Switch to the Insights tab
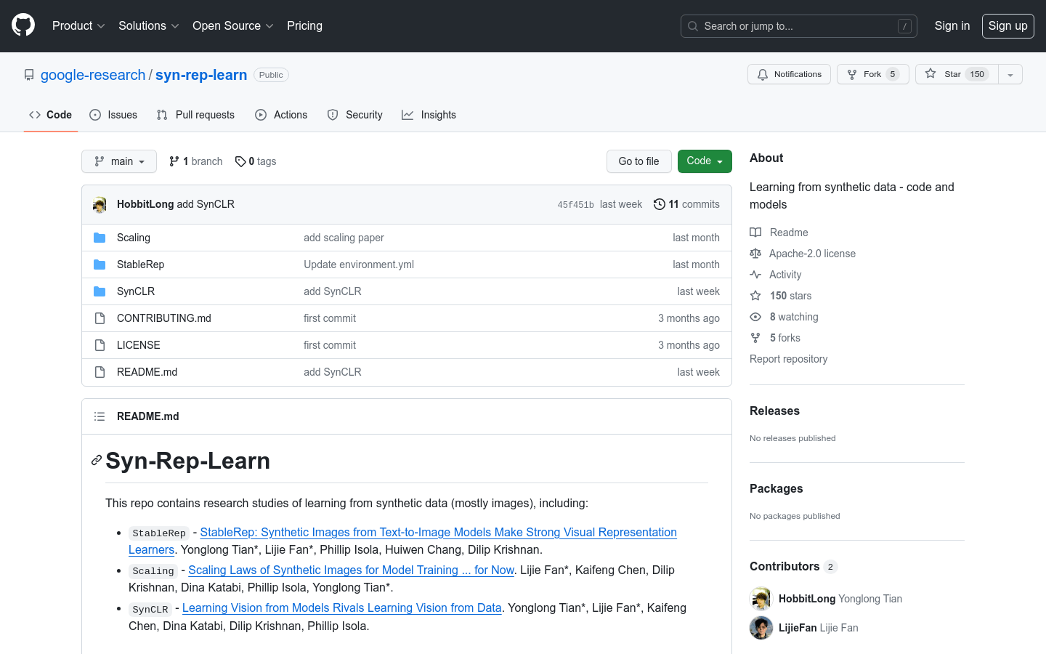The image size is (1046, 654). (x=429, y=115)
